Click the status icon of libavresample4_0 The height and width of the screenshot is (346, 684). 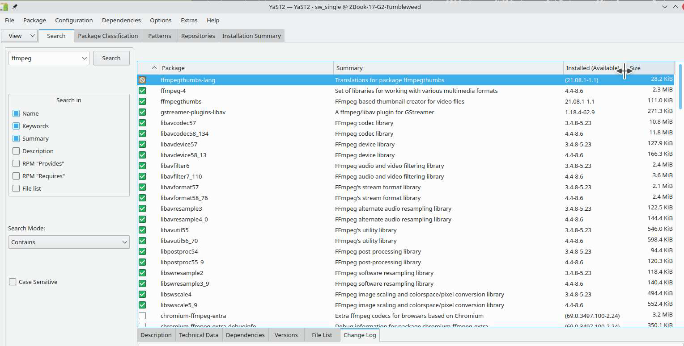coord(142,219)
